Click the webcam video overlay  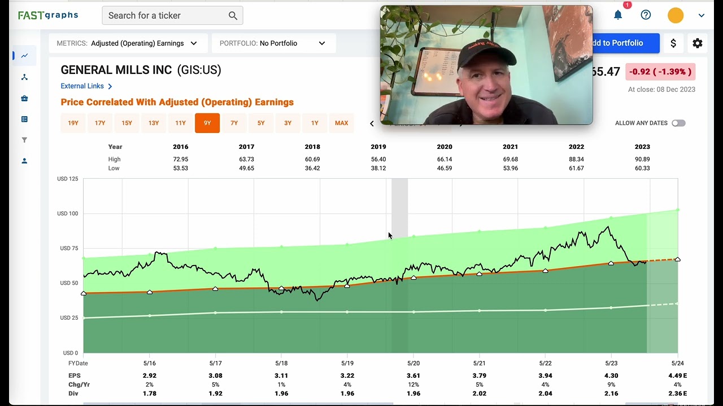click(486, 65)
